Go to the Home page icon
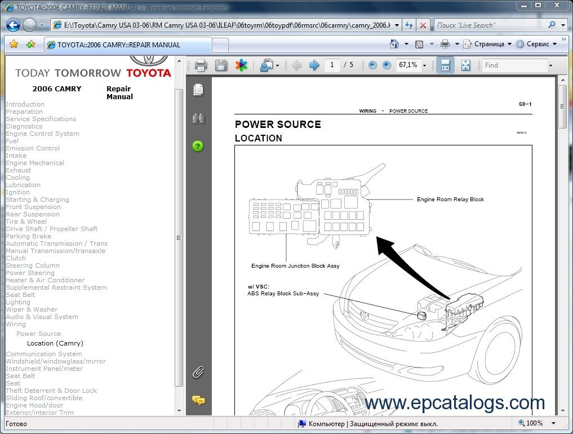 click(x=394, y=44)
